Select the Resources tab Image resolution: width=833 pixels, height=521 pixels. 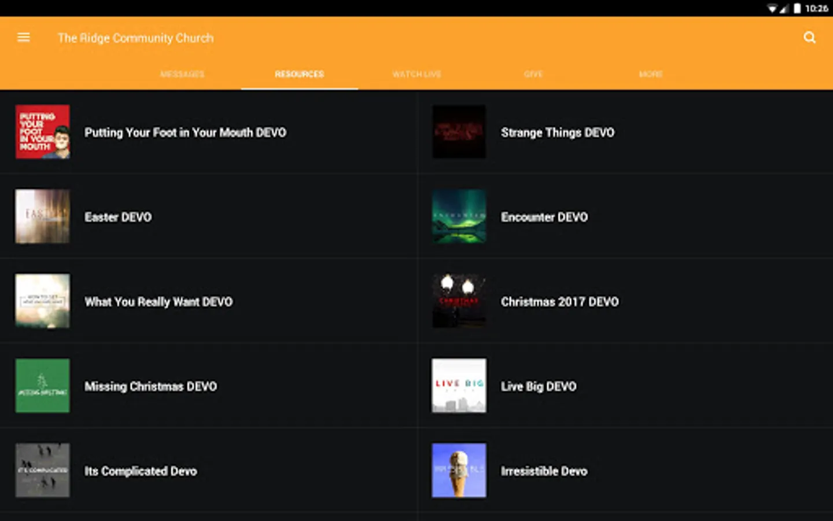(x=299, y=74)
